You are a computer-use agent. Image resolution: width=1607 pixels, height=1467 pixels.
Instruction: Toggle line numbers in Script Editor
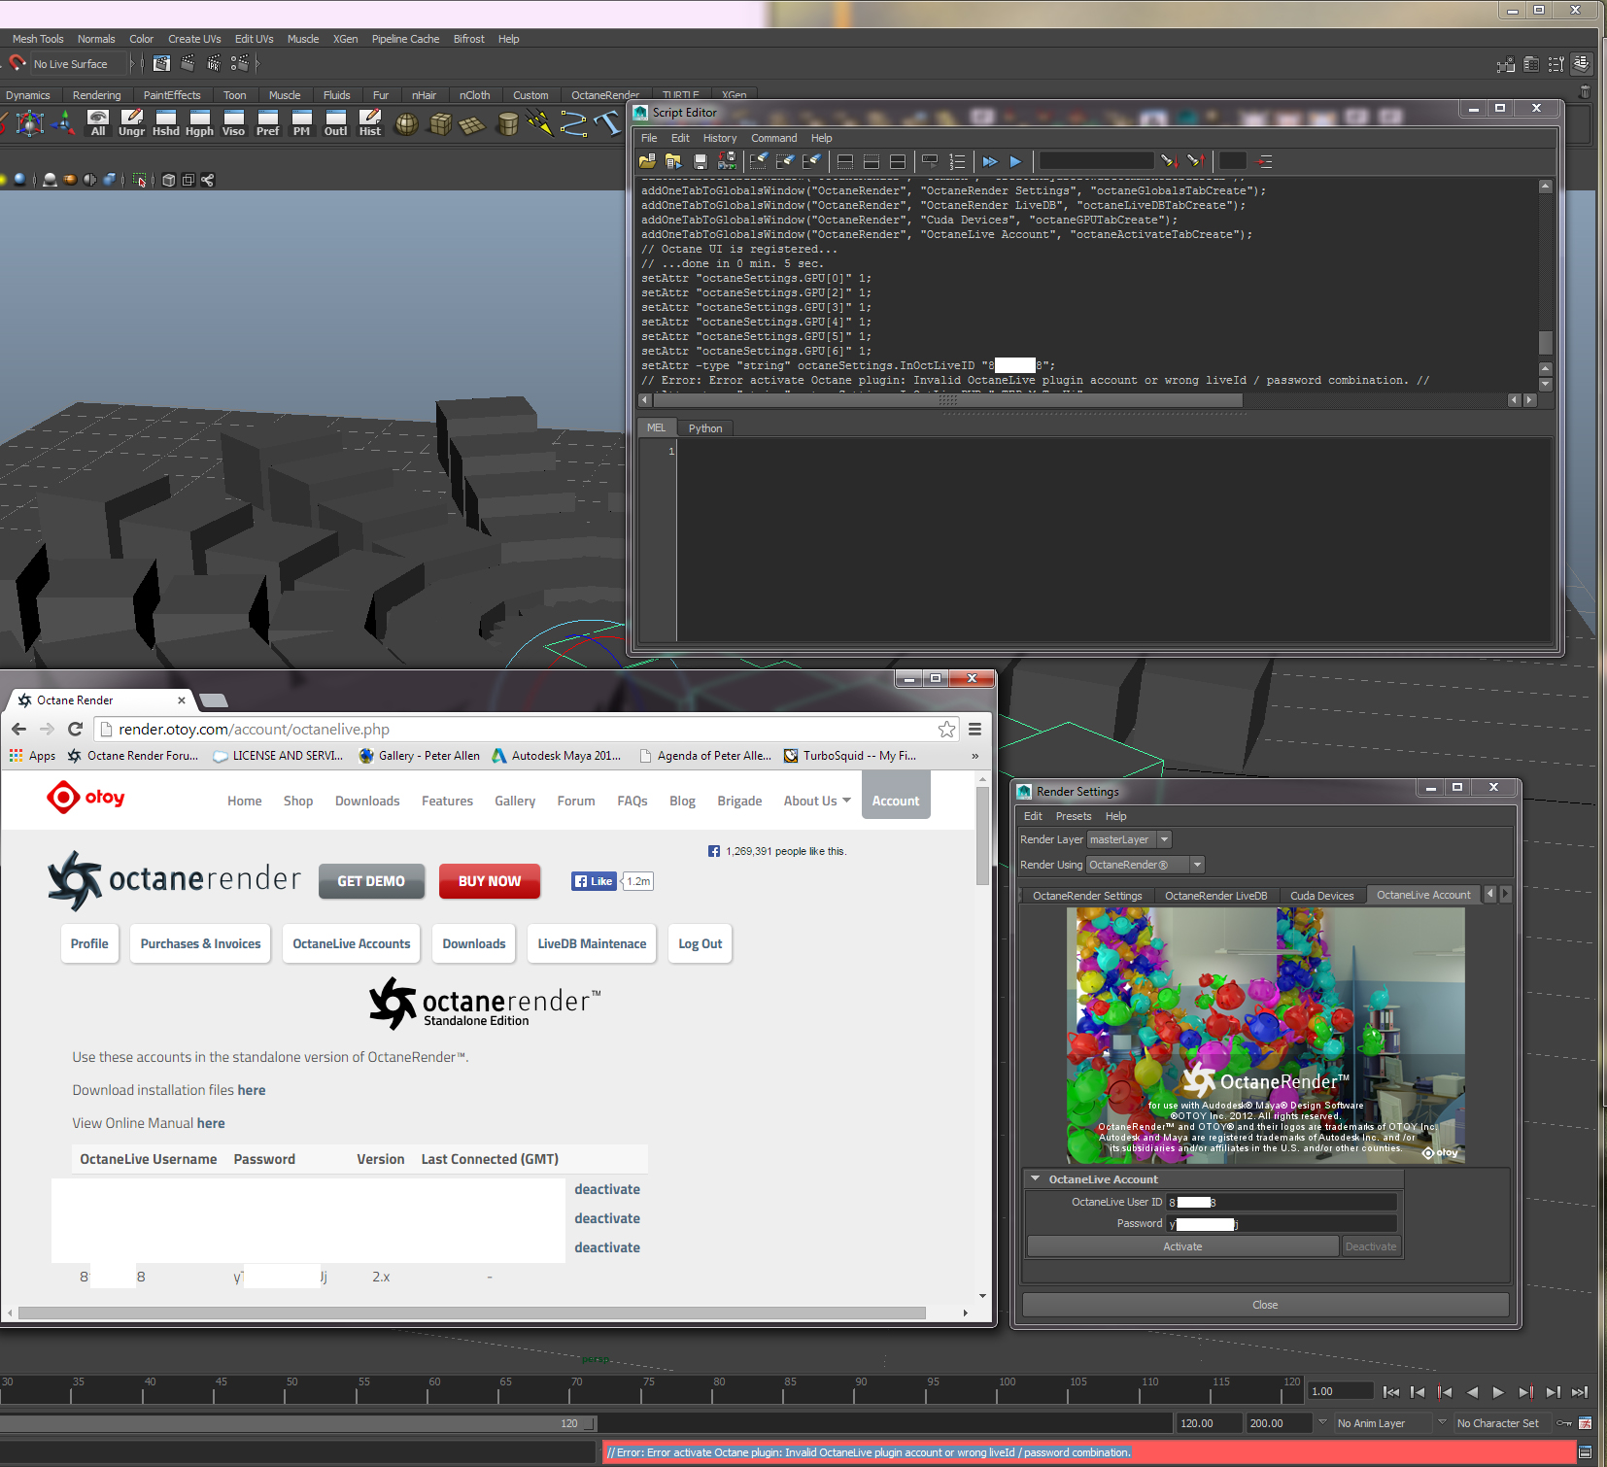pyautogui.click(x=957, y=161)
